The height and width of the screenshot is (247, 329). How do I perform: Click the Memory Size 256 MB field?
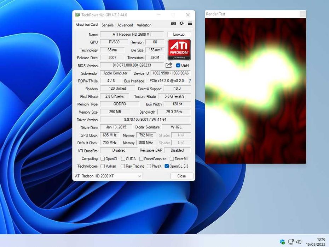[x=115, y=112]
